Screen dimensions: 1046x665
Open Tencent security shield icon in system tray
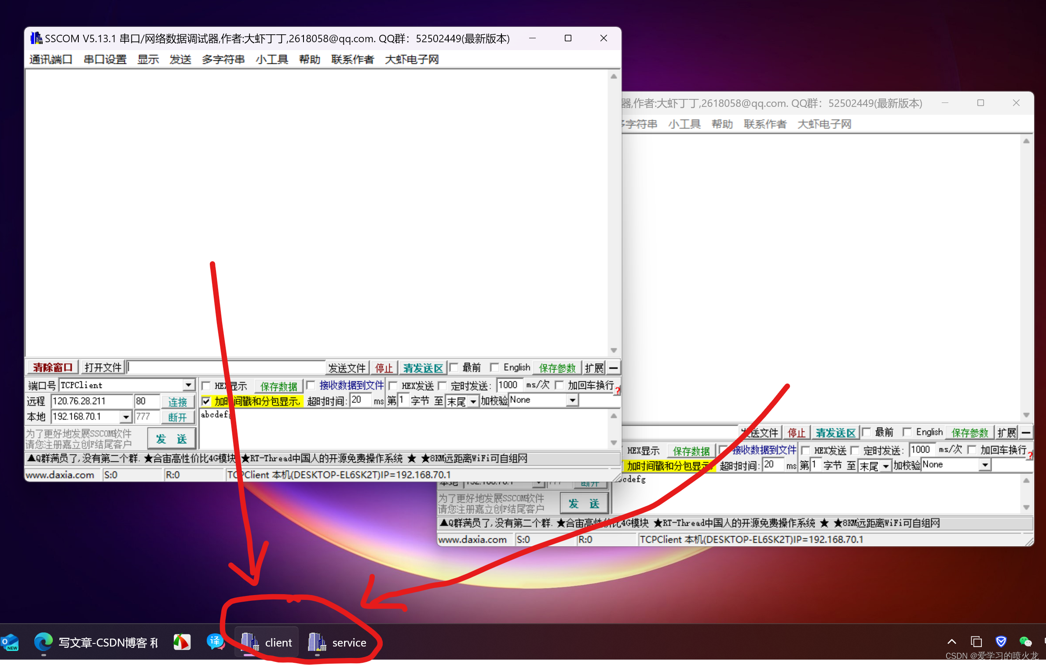pos(1002,641)
